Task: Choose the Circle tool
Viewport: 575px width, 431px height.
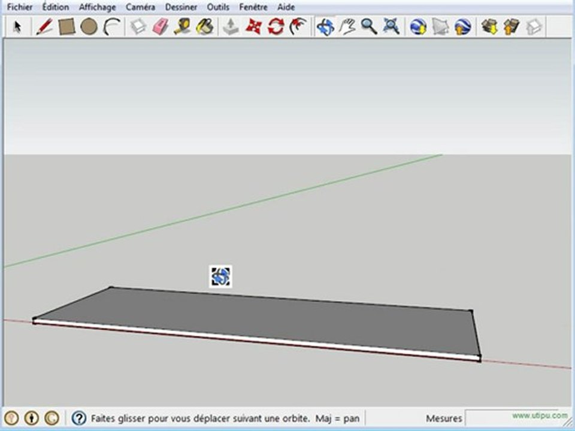Action: click(89, 27)
